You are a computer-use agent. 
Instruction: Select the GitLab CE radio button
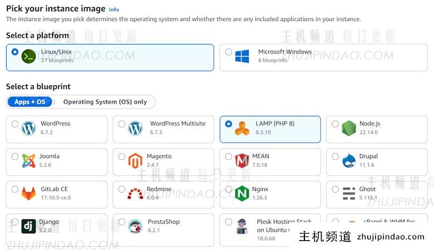[15, 189]
